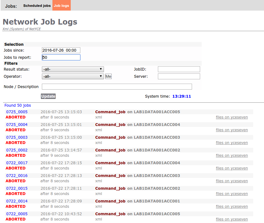Click the JobID filter field

coord(179,69)
